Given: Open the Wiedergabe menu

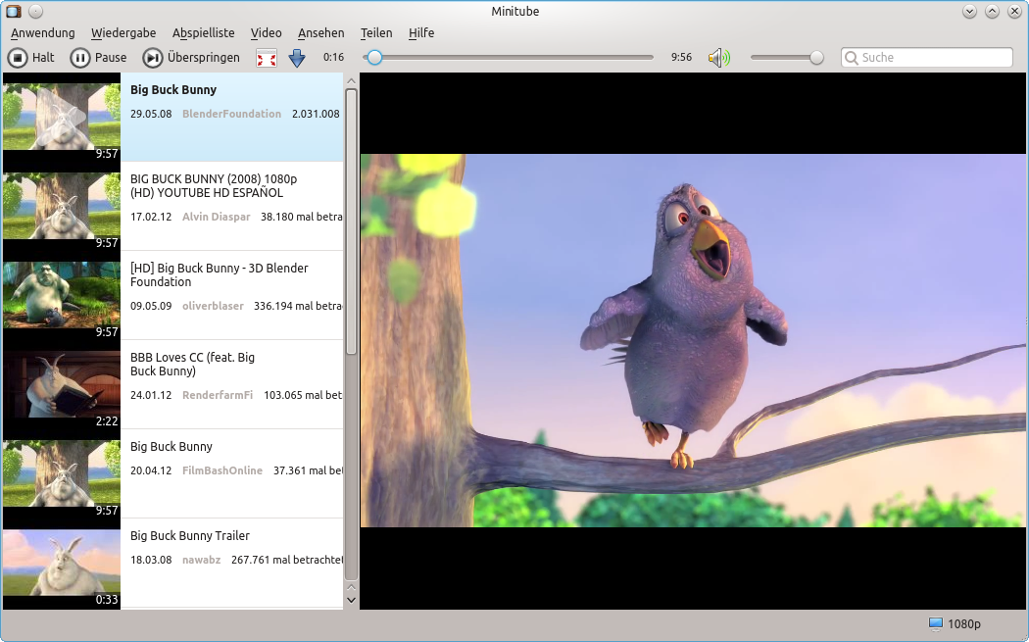Looking at the screenshot, I should 123,33.
